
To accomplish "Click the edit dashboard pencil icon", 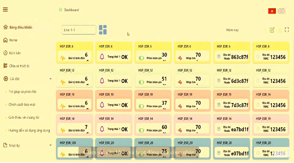I will [272, 30].
